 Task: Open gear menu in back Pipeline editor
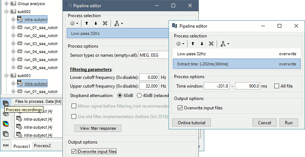[x=74, y=24]
